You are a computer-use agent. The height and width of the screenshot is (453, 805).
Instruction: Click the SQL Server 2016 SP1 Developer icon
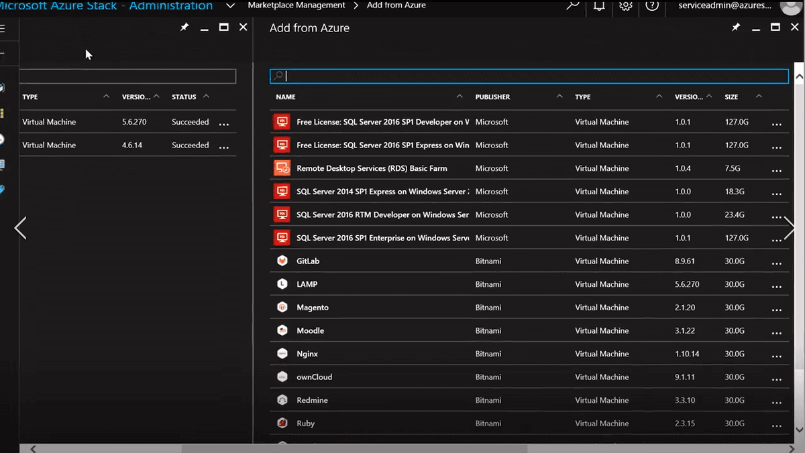(282, 122)
